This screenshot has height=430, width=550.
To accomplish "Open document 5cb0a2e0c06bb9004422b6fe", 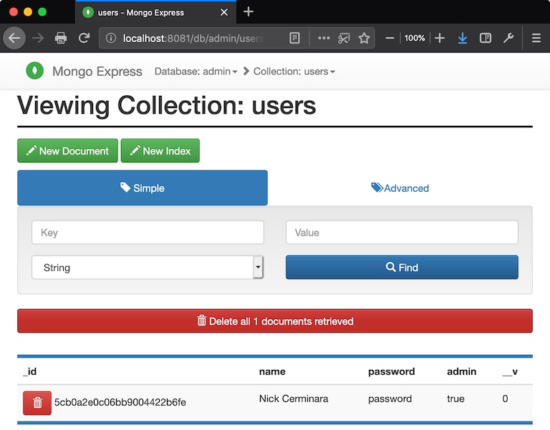I will 120,402.
